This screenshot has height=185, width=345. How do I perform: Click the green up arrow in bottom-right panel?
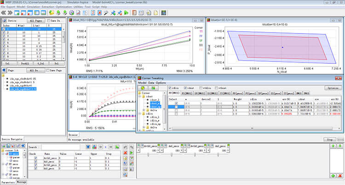click(x=333, y=146)
